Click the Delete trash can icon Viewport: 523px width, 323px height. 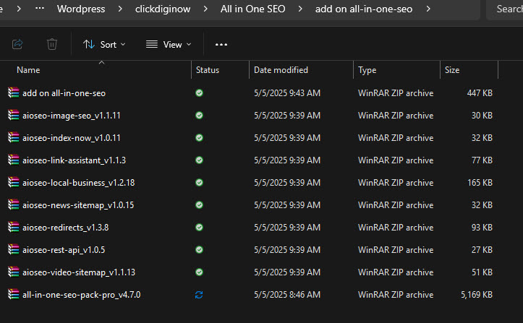pyautogui.click(x=51, y=44)
